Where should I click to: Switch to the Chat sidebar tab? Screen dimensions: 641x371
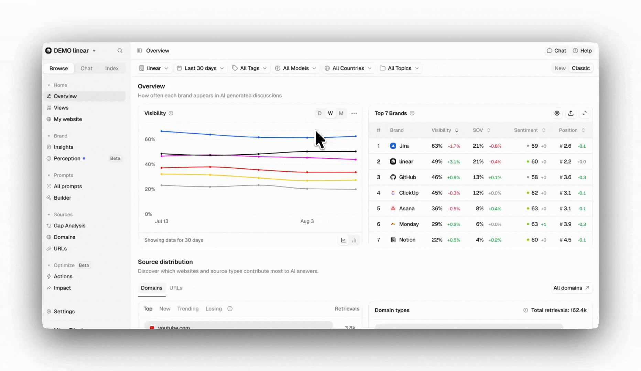86,68
